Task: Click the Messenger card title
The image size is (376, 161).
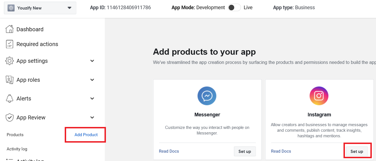Action: (207, 115)
